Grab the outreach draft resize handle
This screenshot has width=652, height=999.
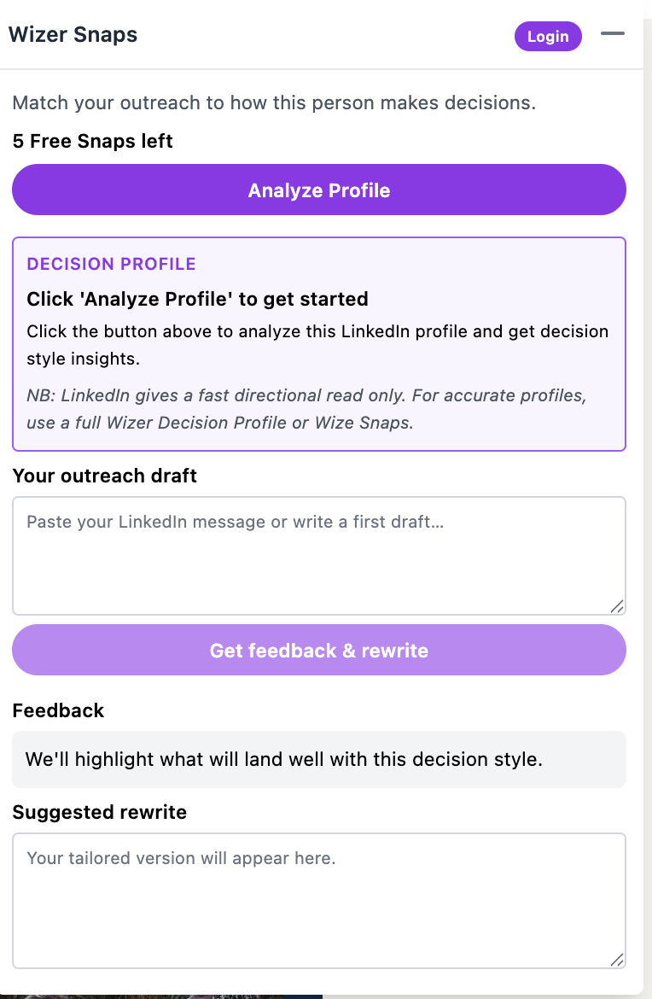coord(617,606)
